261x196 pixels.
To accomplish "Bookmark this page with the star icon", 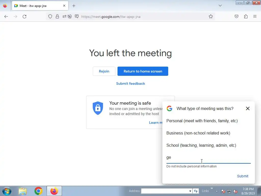I will (x=211, y=16).
